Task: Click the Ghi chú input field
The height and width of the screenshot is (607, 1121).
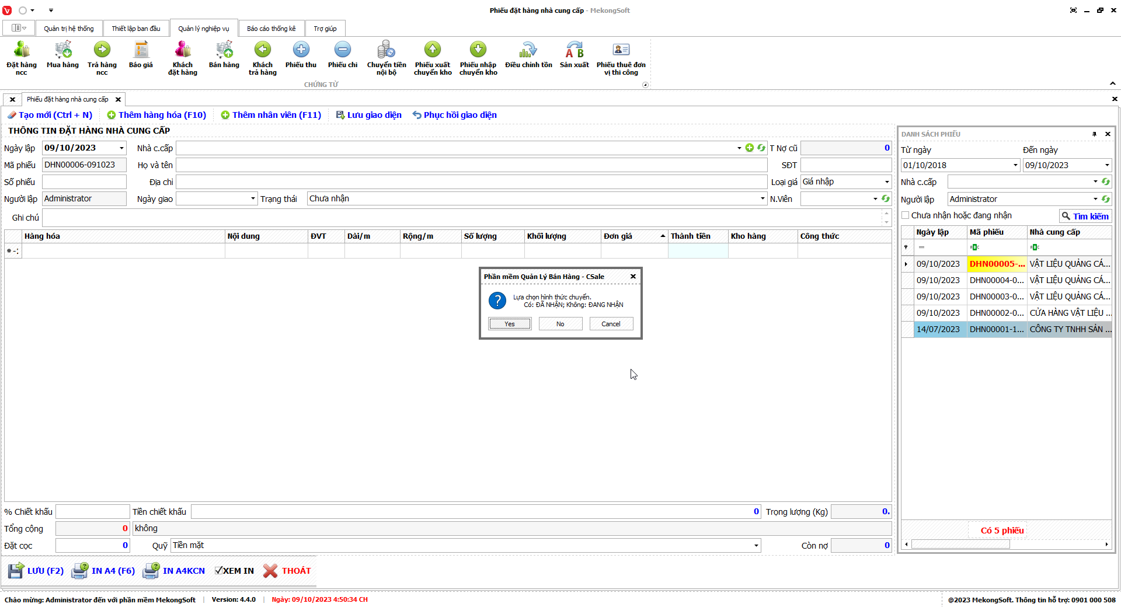Action: click(x=461, y=218)
